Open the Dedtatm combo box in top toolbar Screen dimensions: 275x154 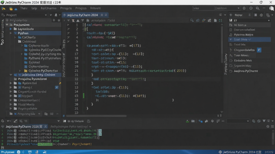[227, 8]
